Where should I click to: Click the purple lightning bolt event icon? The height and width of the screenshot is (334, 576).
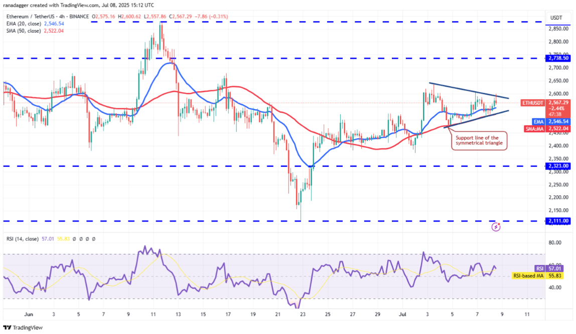(496, 227)
